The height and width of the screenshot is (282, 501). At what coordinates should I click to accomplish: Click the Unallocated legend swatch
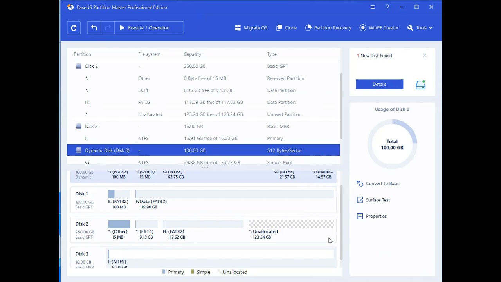point(220,272)
